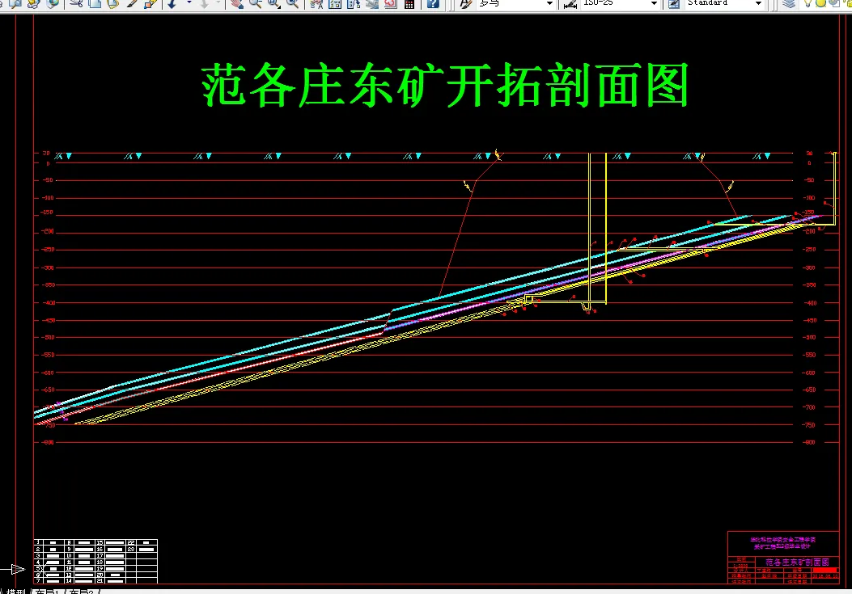Paste from clipboard icon
This screenshot has height=594, width=852.
tap(112, 4)
